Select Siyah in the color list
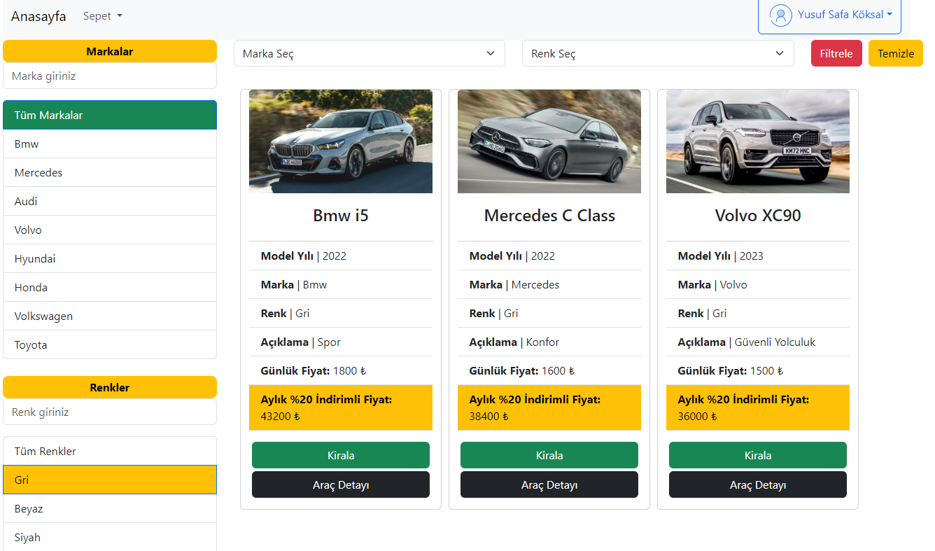The width and height of the screenshot is (935, 551). tap(110, 537)
